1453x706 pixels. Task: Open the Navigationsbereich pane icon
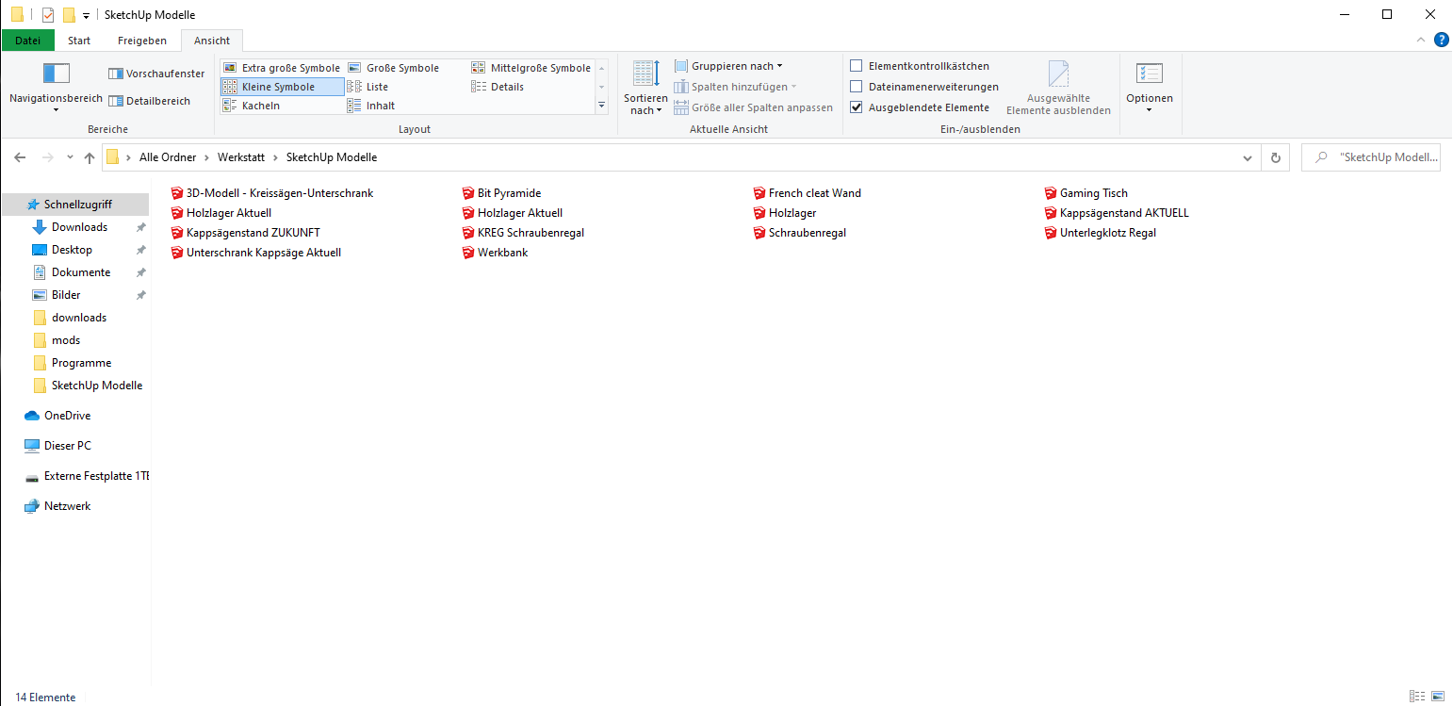[x=57, y=74]
